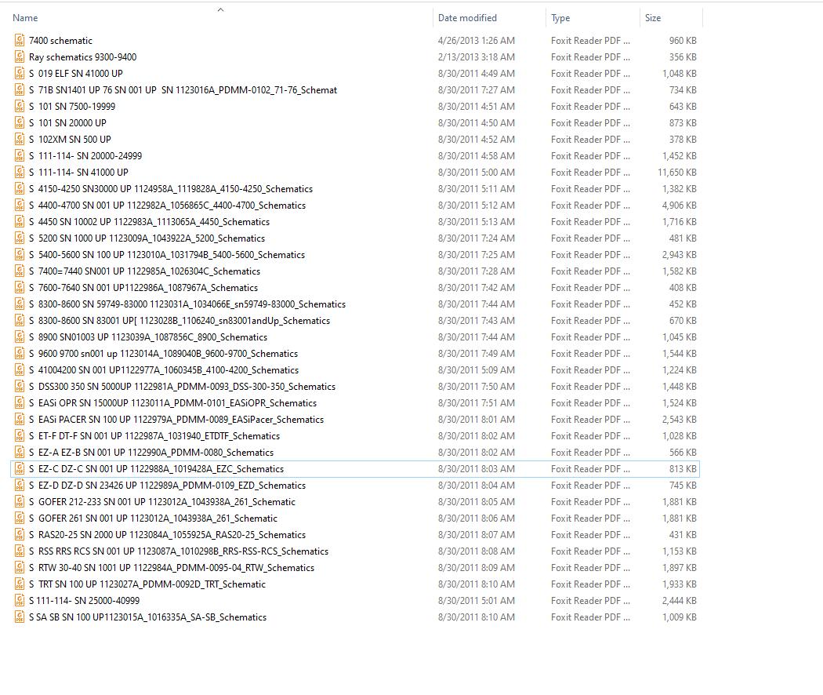Click PDF icon for S 101 SN 7500-19999
Viewport: 823px width, 695px height.
[20, 106]
